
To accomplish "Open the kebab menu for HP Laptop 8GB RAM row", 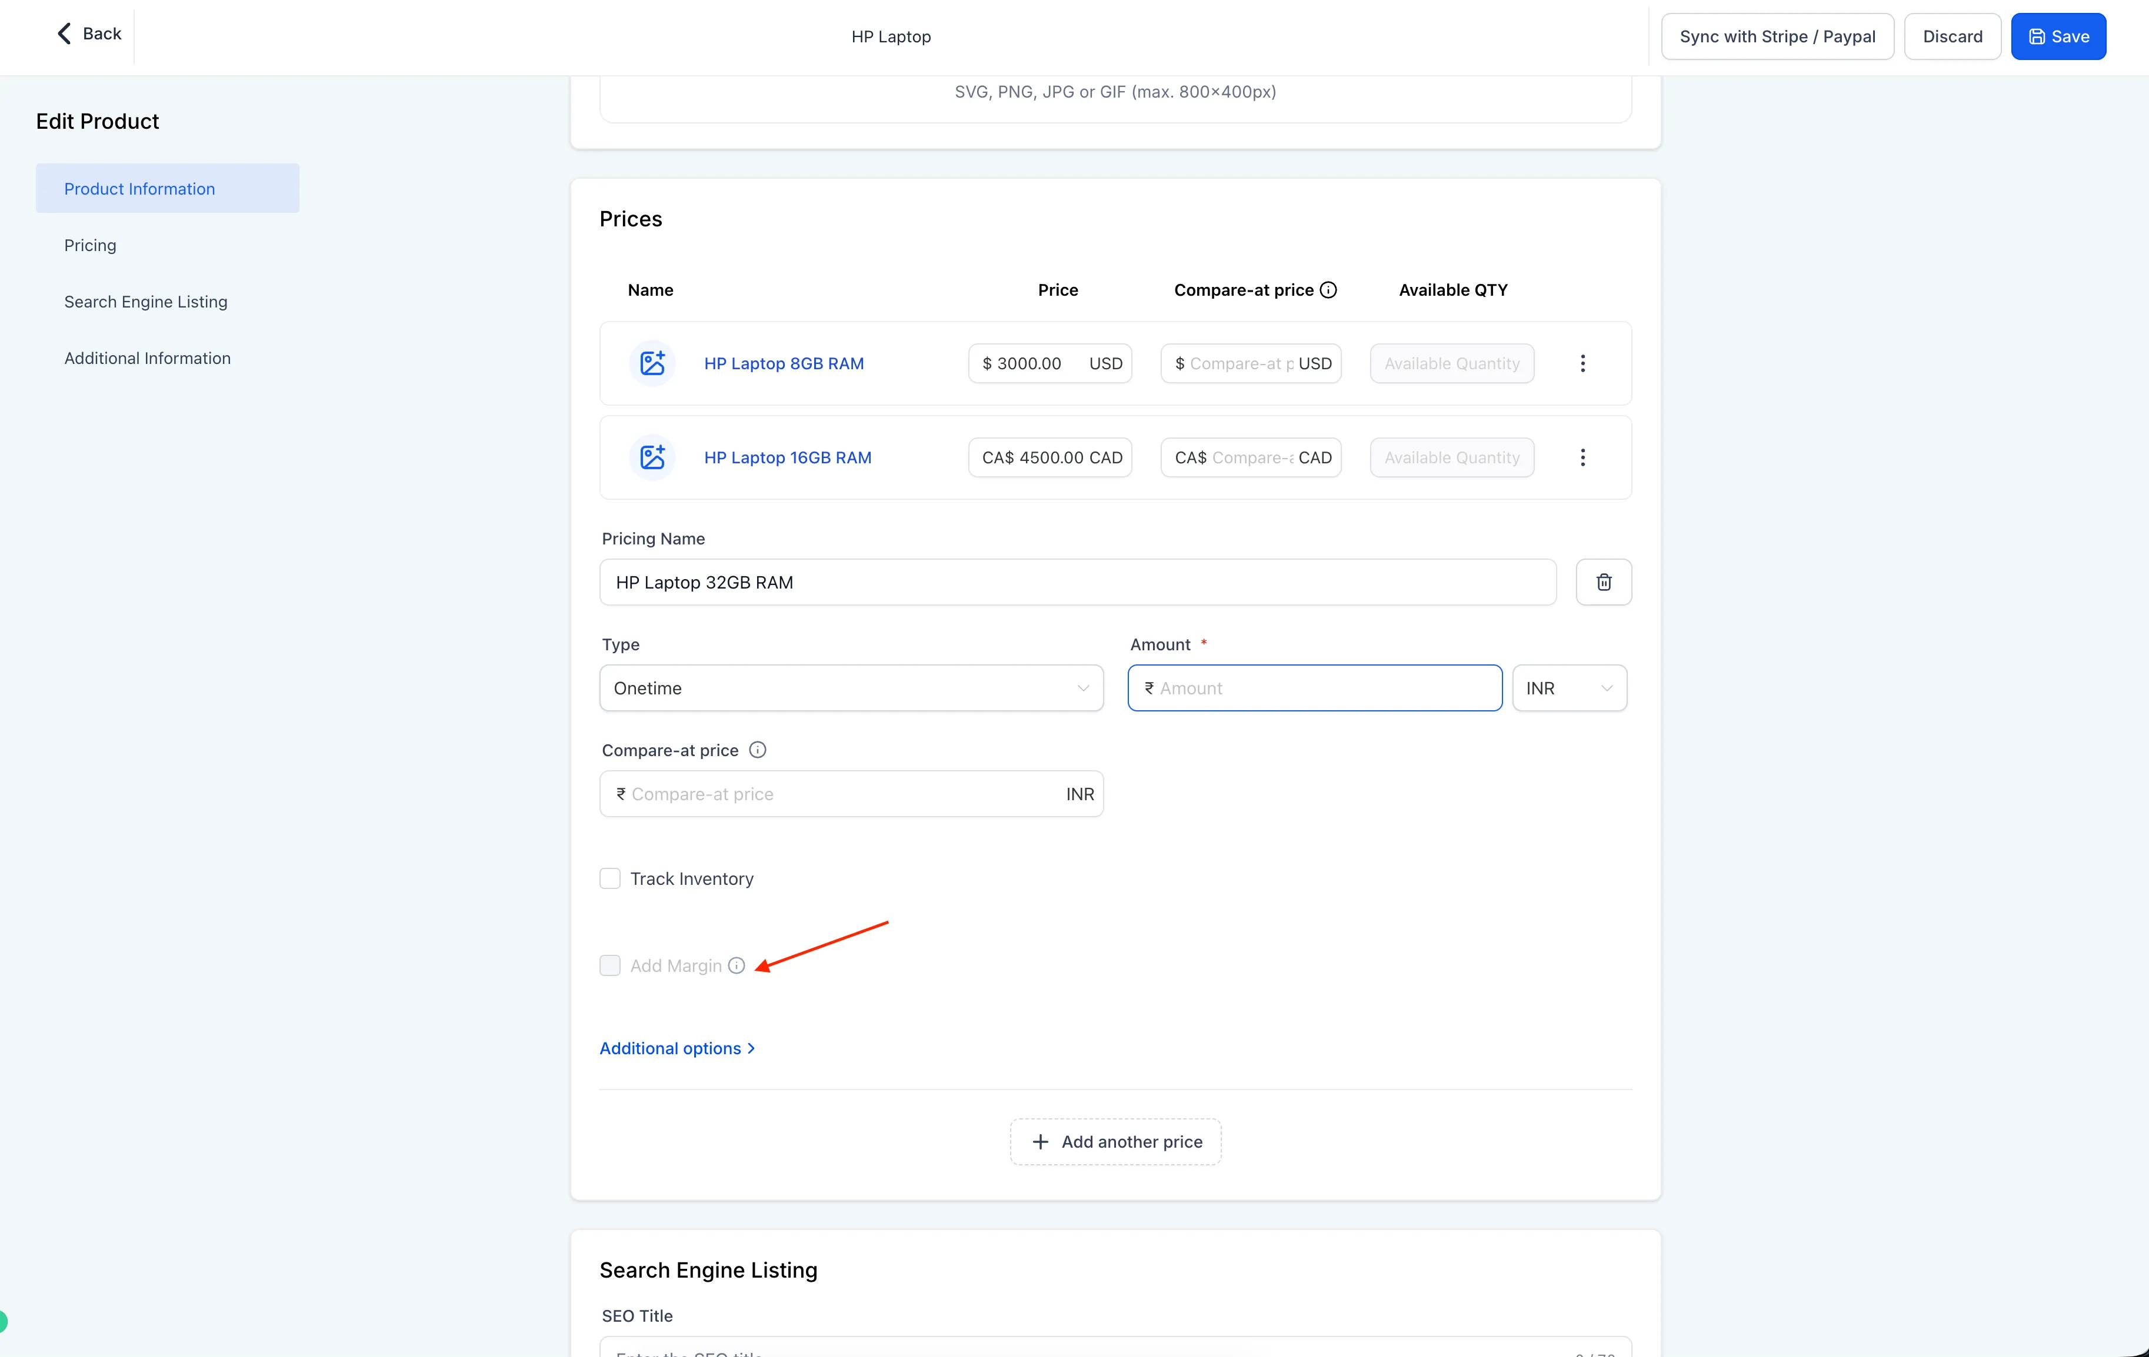I will pyautogui.click(x=1582, y=363).
